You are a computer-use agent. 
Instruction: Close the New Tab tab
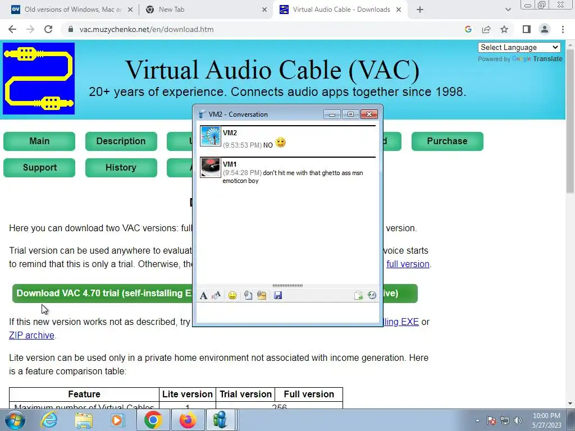click(264, 10)
